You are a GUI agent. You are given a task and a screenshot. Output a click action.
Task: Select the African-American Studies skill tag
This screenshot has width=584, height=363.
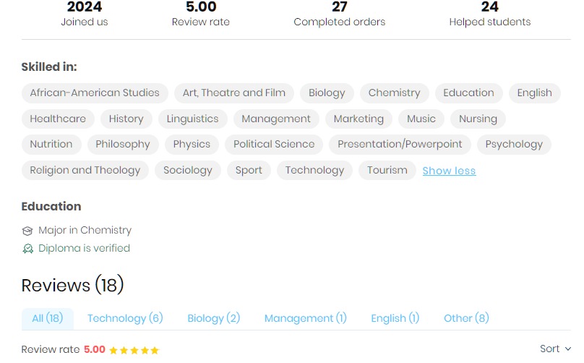coord(95,93)
